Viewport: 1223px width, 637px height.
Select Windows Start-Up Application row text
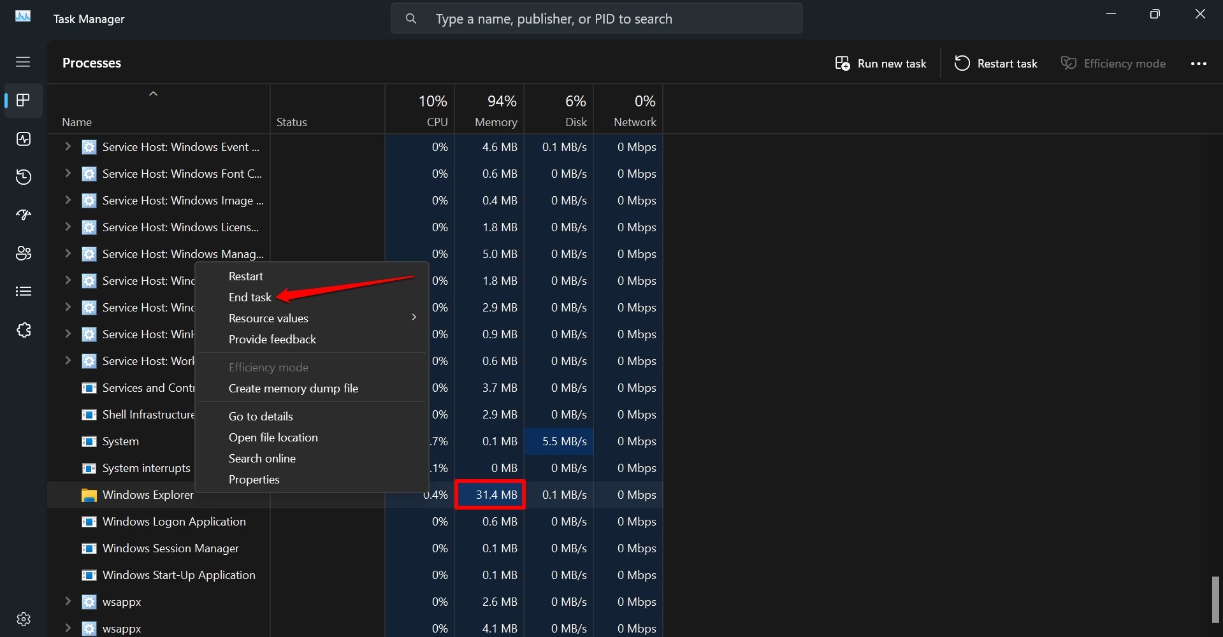[x=179, y=575]
